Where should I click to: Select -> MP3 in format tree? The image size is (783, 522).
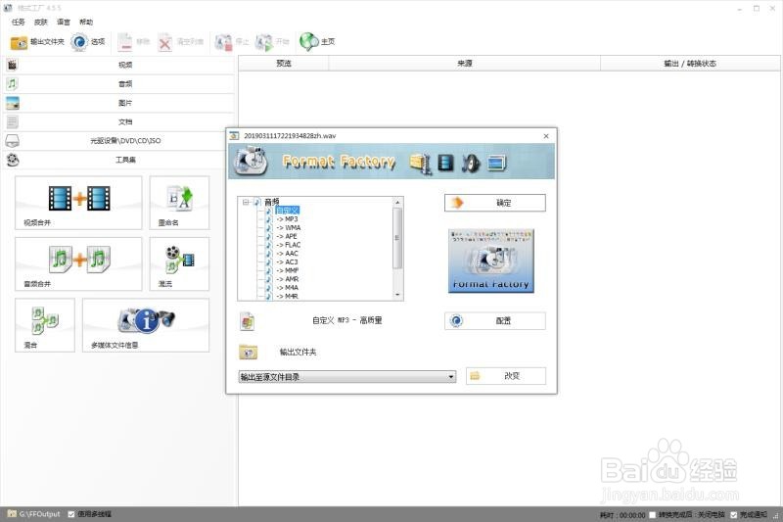pyautogui.click(x=288, y=219)
